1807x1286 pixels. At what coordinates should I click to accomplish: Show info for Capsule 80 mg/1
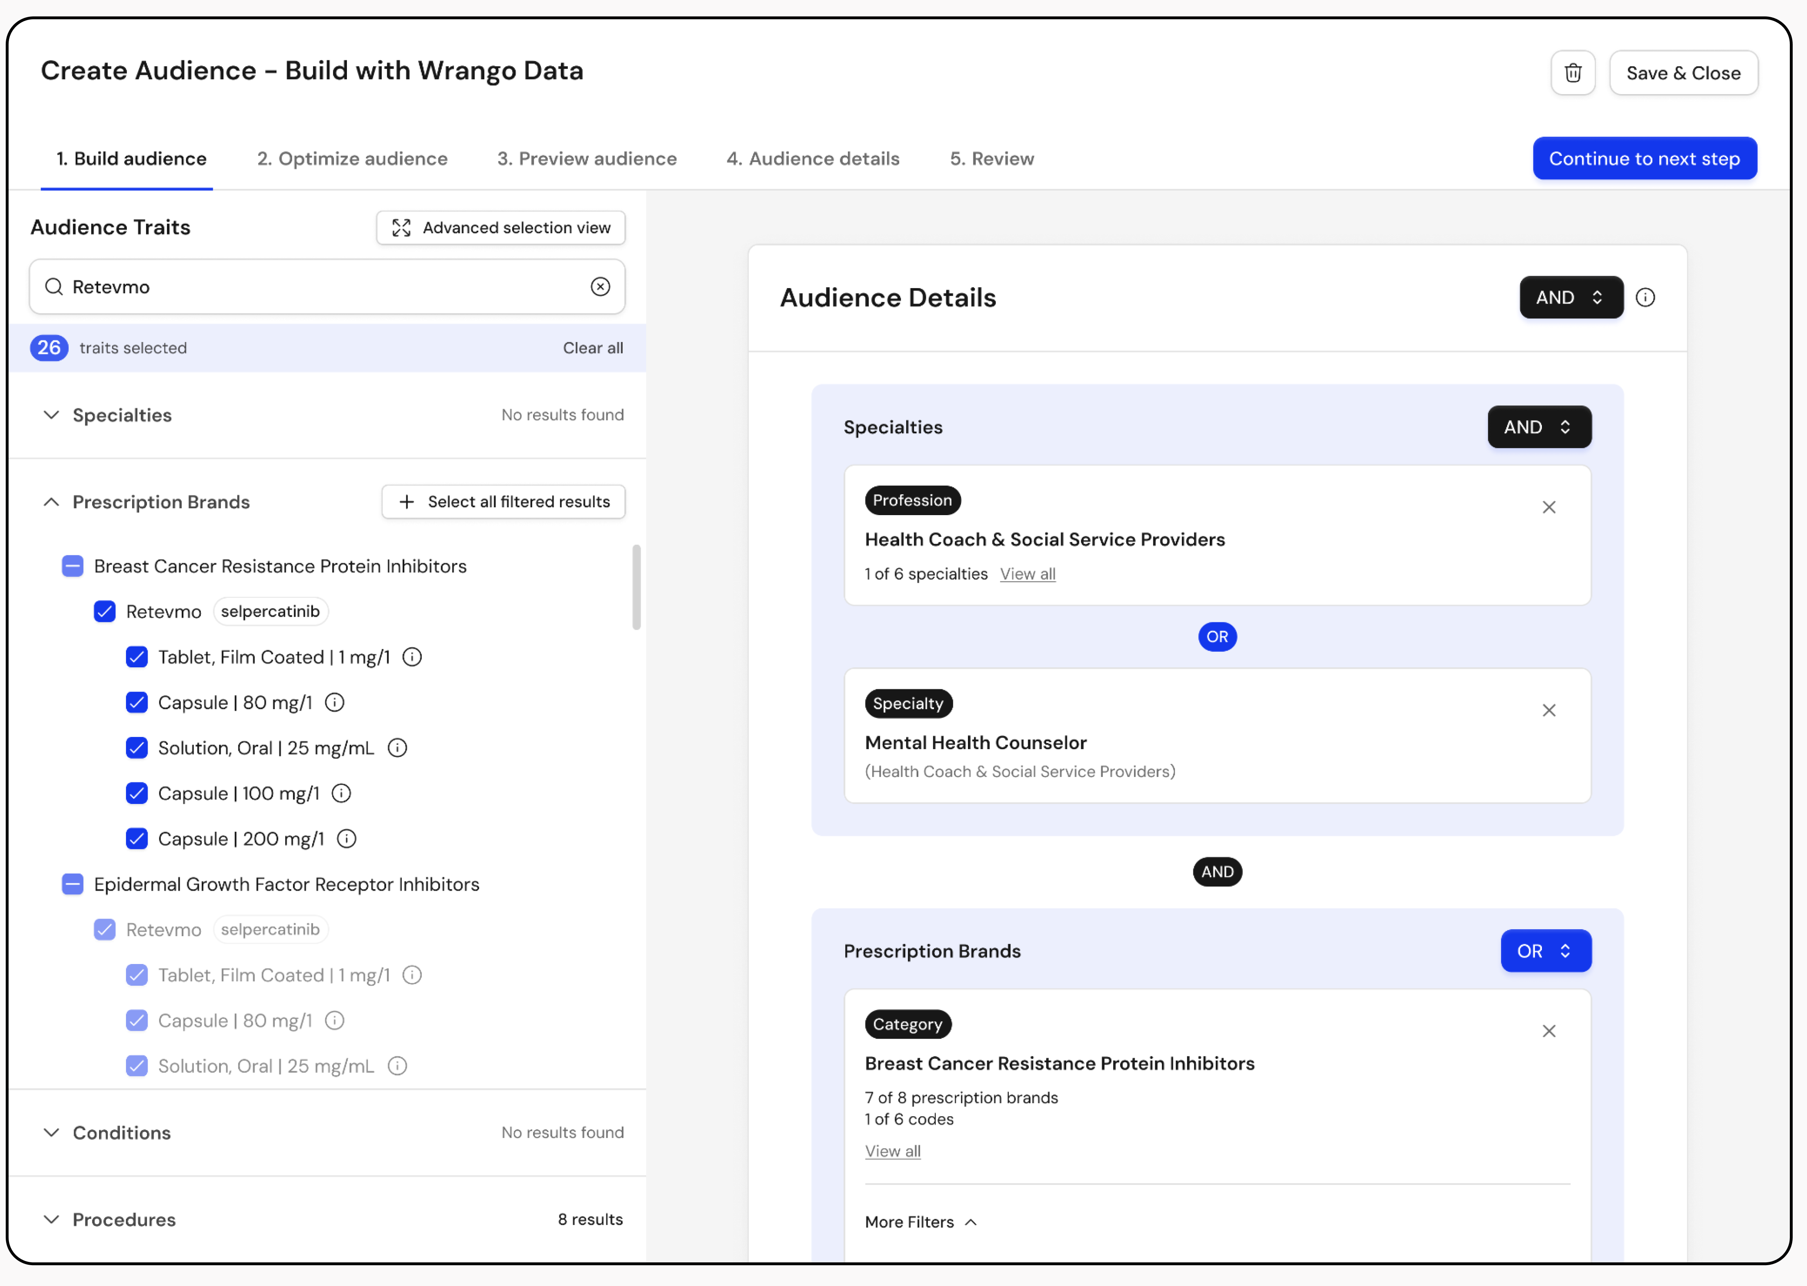(335, 703)
